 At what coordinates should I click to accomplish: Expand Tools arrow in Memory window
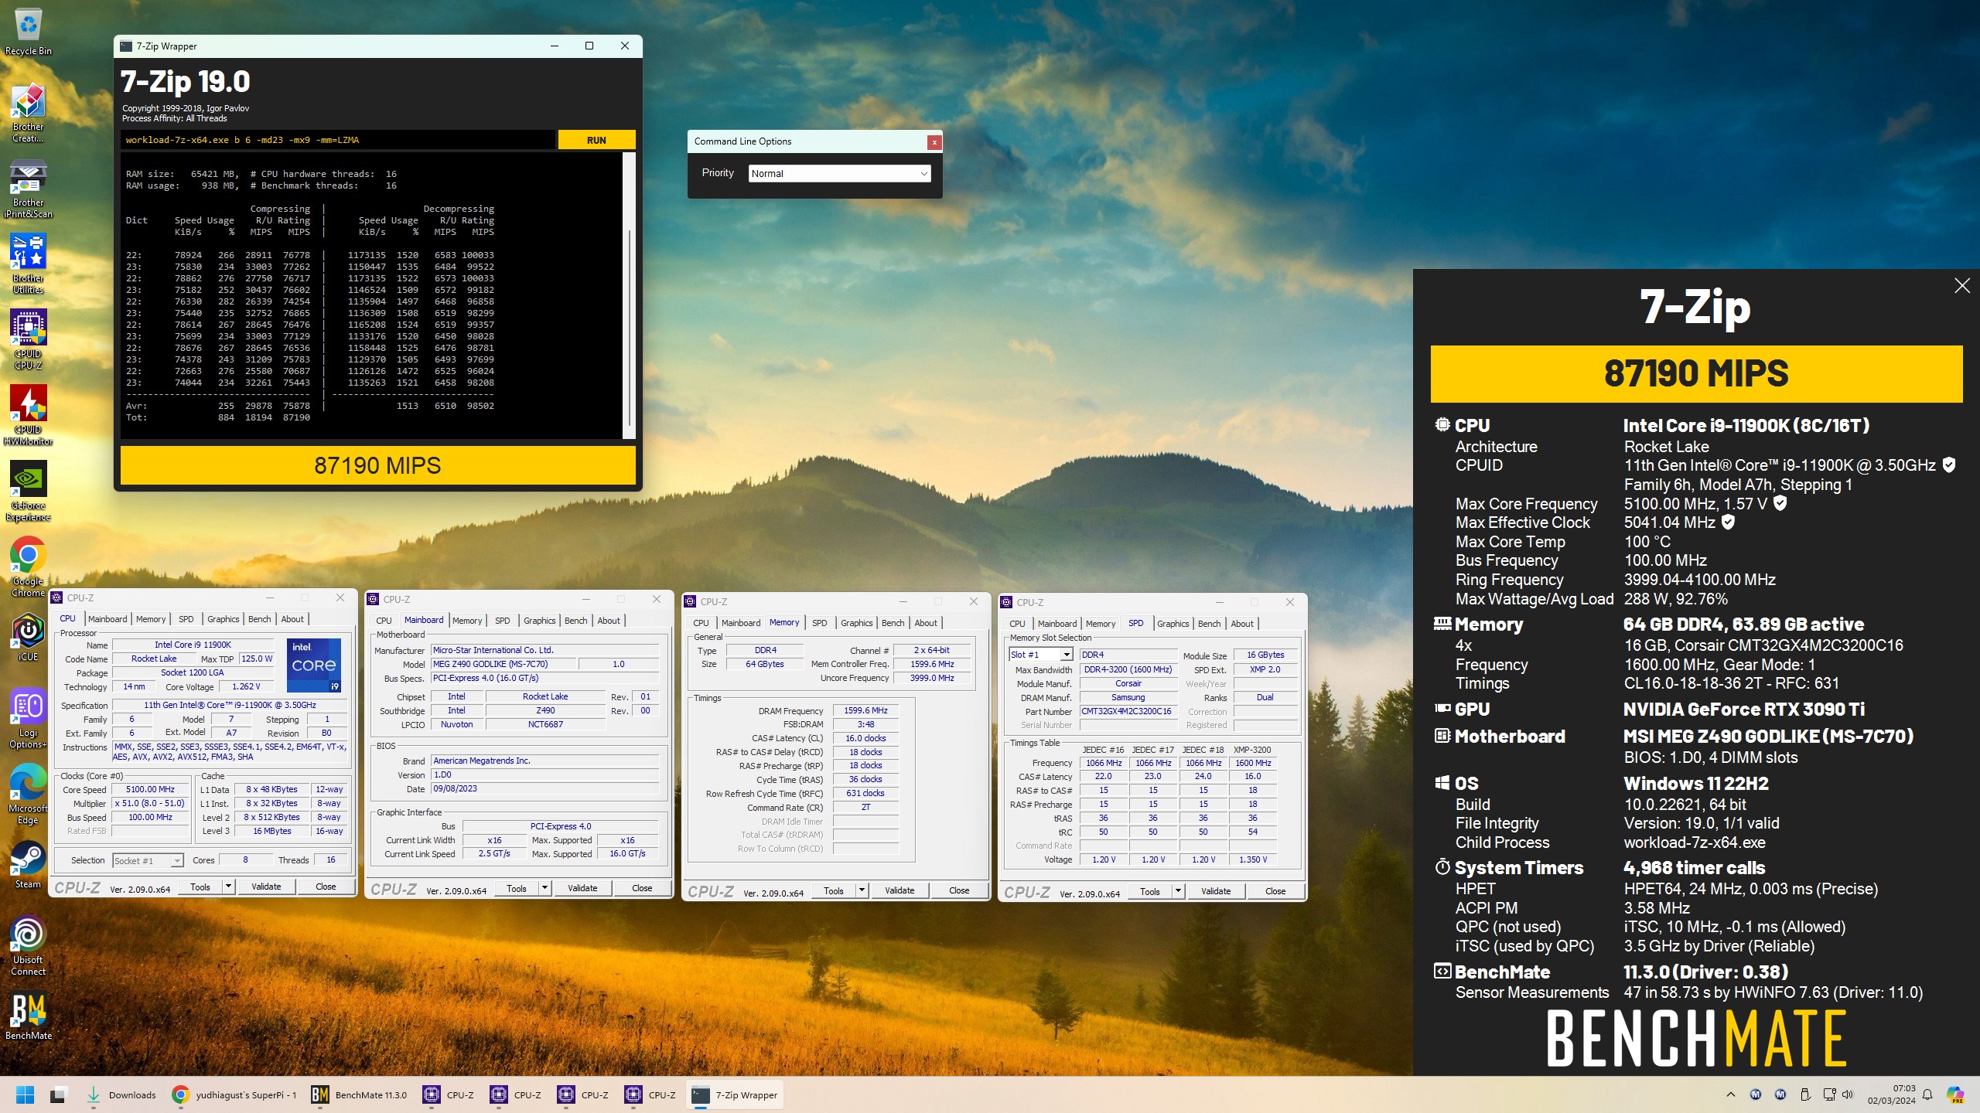point(862,890)
